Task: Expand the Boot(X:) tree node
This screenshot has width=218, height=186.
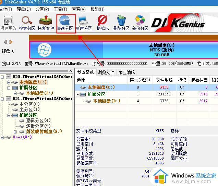Action: [x=2, y=137]
